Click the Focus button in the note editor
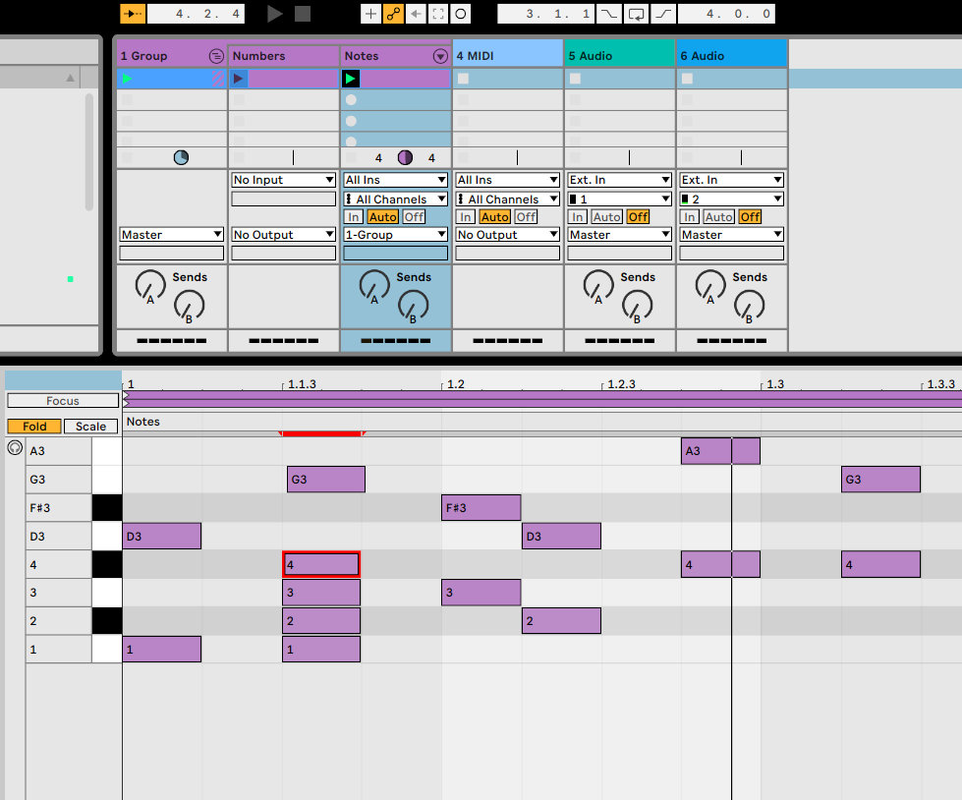The height and width of the screenshot is (800, 962). coord(63,401)
